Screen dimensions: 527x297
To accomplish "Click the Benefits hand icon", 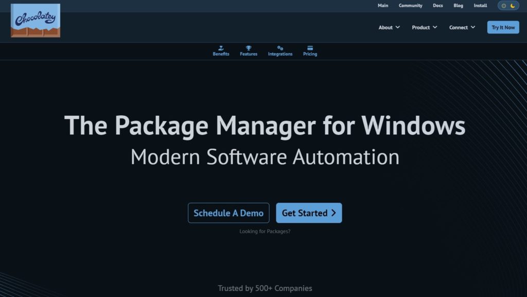I will 221,48.
